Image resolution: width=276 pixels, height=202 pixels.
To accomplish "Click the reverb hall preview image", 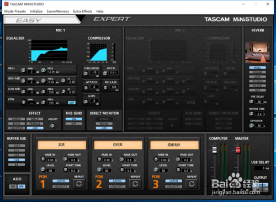I will (257, 52).
